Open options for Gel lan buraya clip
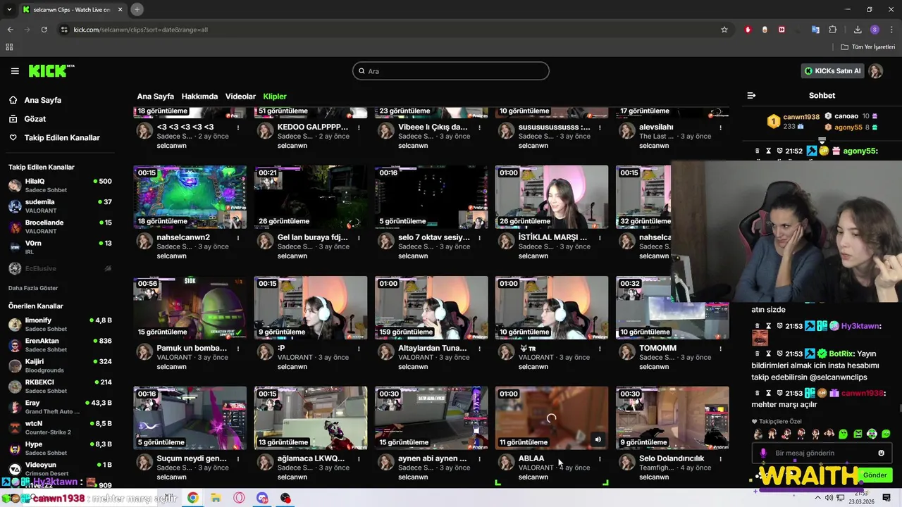 pos(359,238)
